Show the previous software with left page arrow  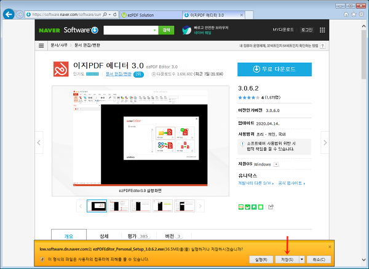(x=39, y=143)
